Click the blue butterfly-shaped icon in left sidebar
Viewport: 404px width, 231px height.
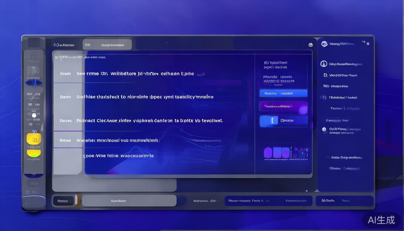coord(34,83)
